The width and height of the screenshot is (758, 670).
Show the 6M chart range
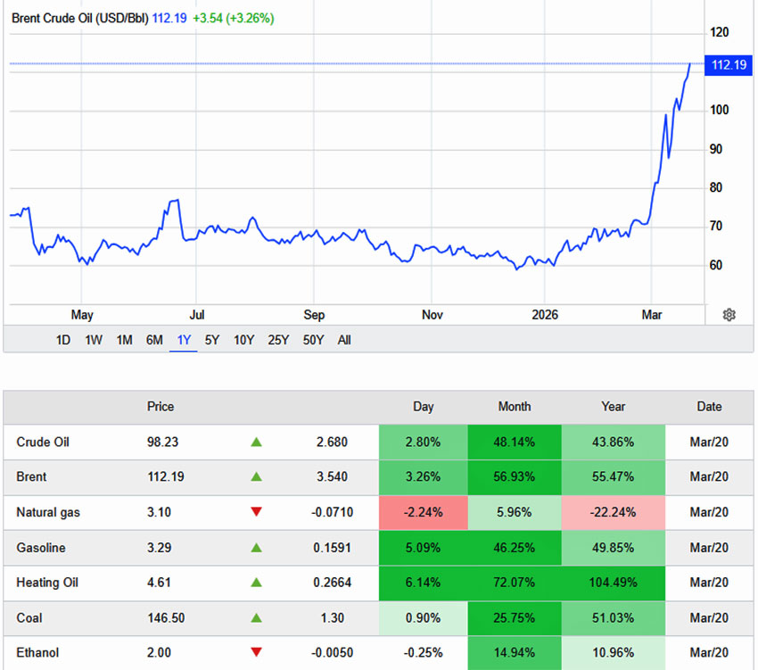click(x=154, y=340)
